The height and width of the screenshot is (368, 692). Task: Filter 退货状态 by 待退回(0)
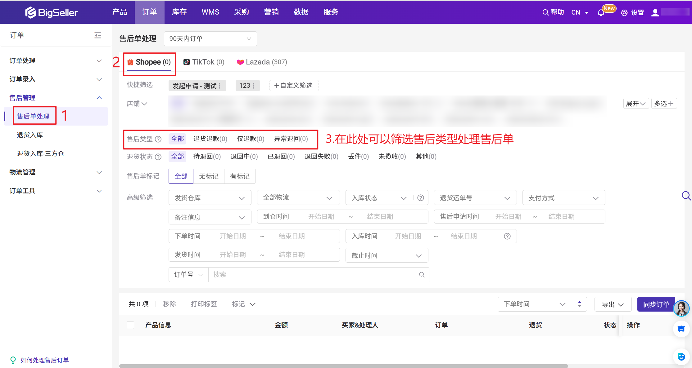click(x=207, y=156)
